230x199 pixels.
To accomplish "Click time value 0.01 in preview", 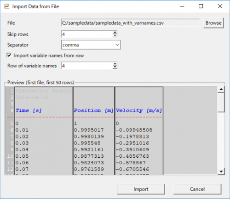I will point(22,130).
